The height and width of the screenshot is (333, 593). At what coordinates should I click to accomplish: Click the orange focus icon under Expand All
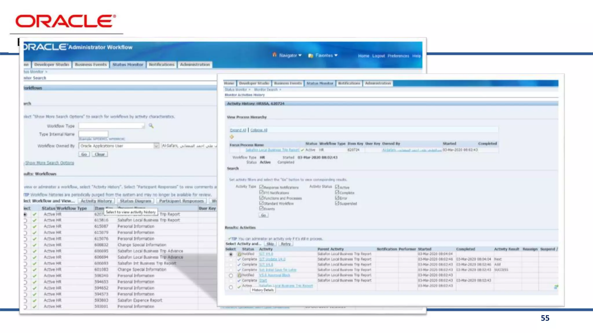point(232,137)
